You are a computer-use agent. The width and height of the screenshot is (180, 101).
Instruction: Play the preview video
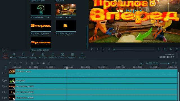(x=103, y=49)
